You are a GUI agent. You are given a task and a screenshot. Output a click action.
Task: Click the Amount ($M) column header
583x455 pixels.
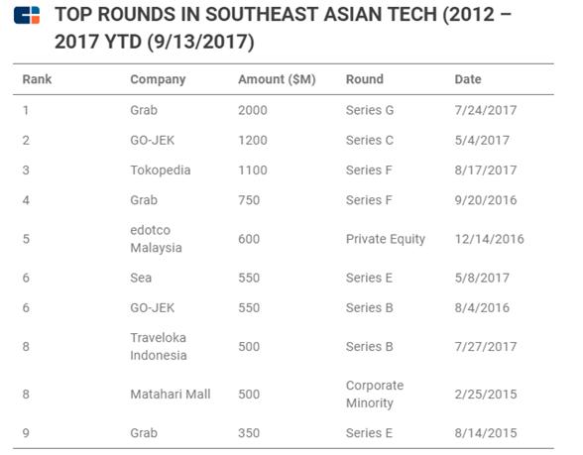pos(277,79)
